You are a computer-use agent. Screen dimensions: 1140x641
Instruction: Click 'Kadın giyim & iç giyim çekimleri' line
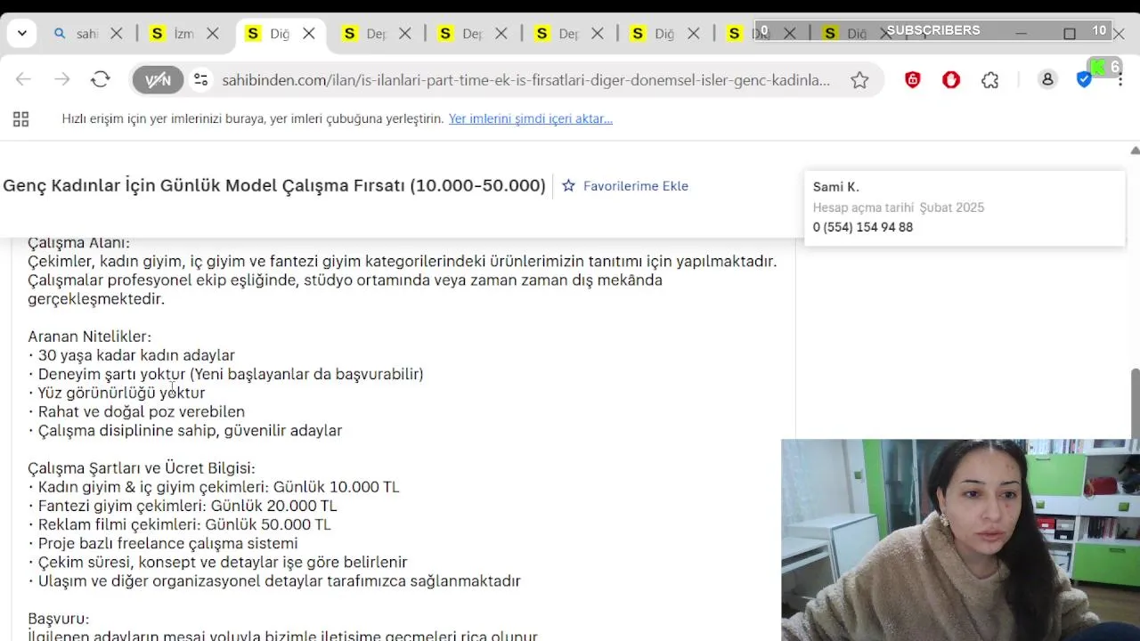coord(214,487)
